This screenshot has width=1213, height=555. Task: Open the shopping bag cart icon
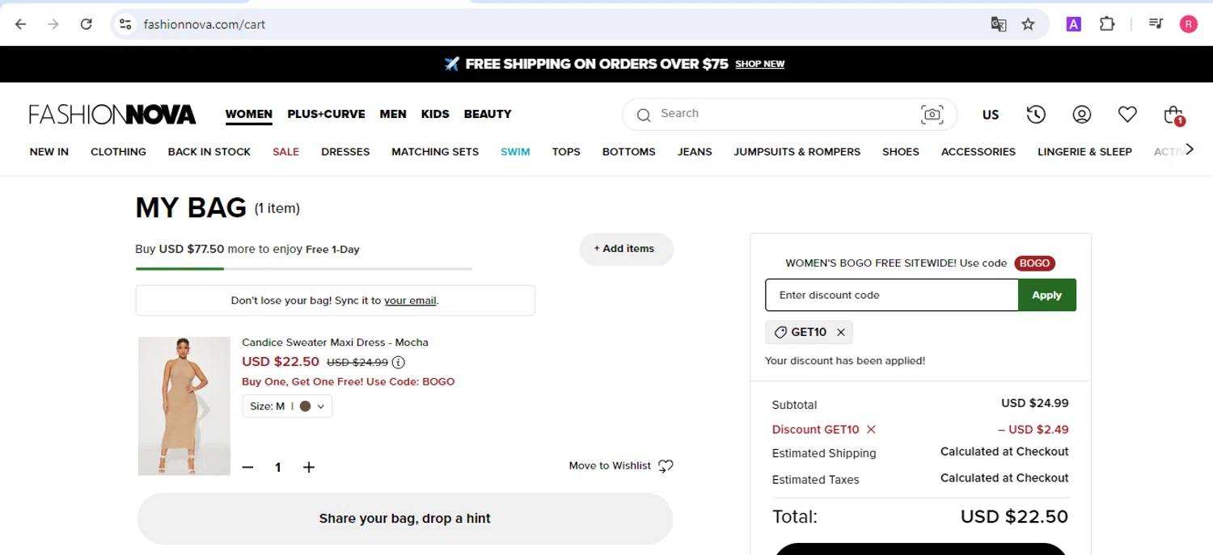point(1173,115)
